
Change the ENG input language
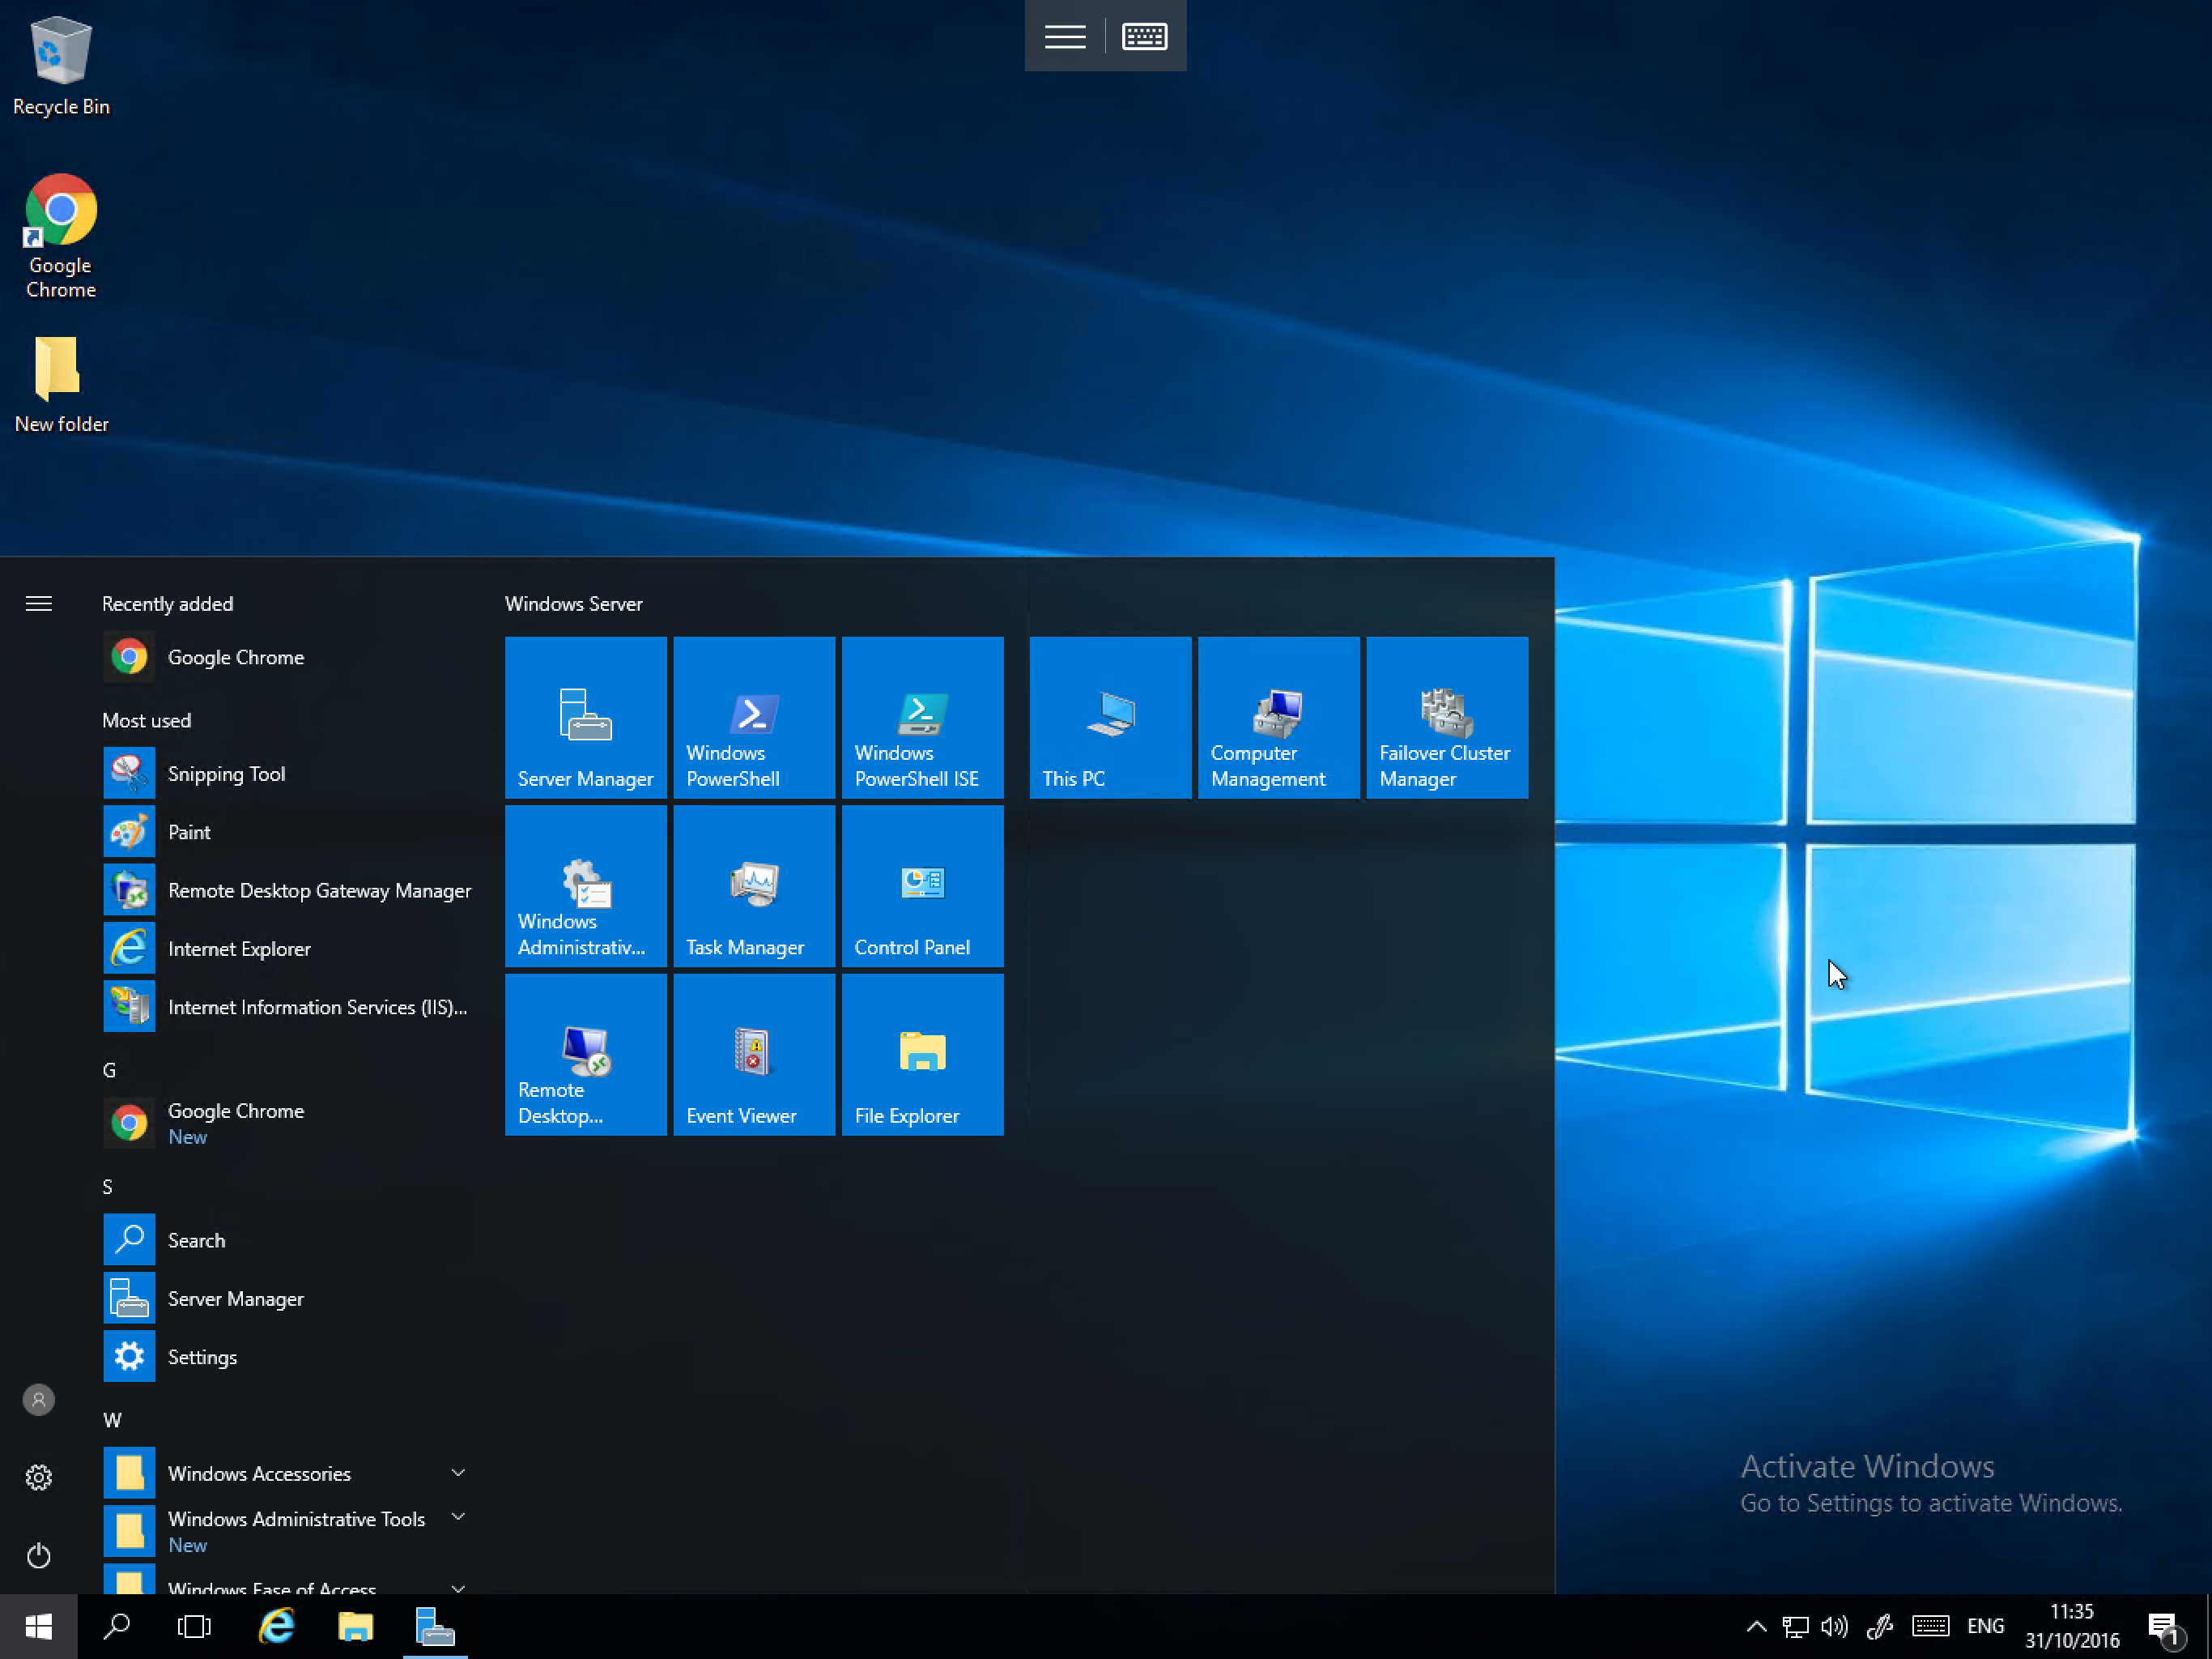[1985, 1626]
